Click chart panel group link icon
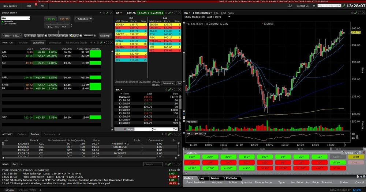This screenshot has width=366, height=192. pos(356,13)
